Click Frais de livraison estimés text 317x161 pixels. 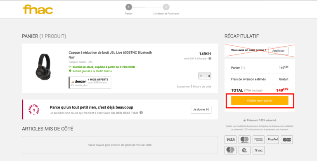pyautogui.click(x=248, y=79)
